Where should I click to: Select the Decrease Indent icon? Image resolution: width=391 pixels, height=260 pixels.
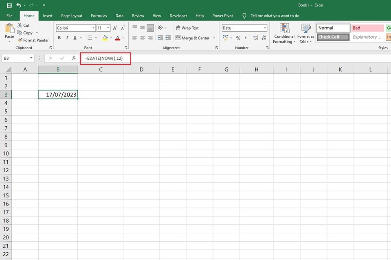pyautogui.click(x=160, y=38)
